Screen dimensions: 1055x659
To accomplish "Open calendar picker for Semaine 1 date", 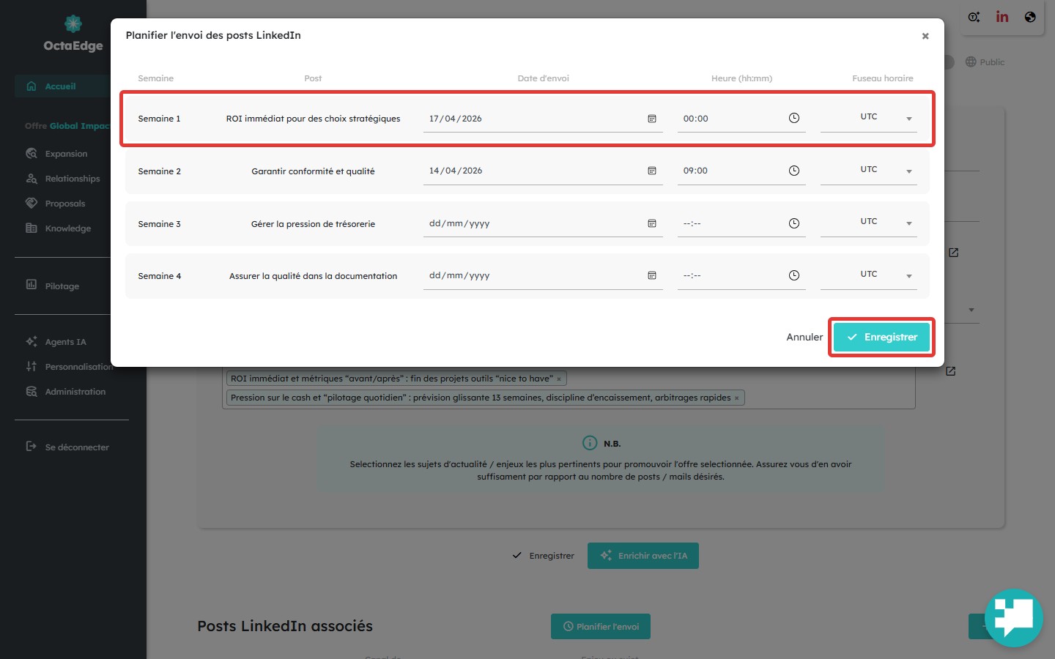I will tap(651, 119).
